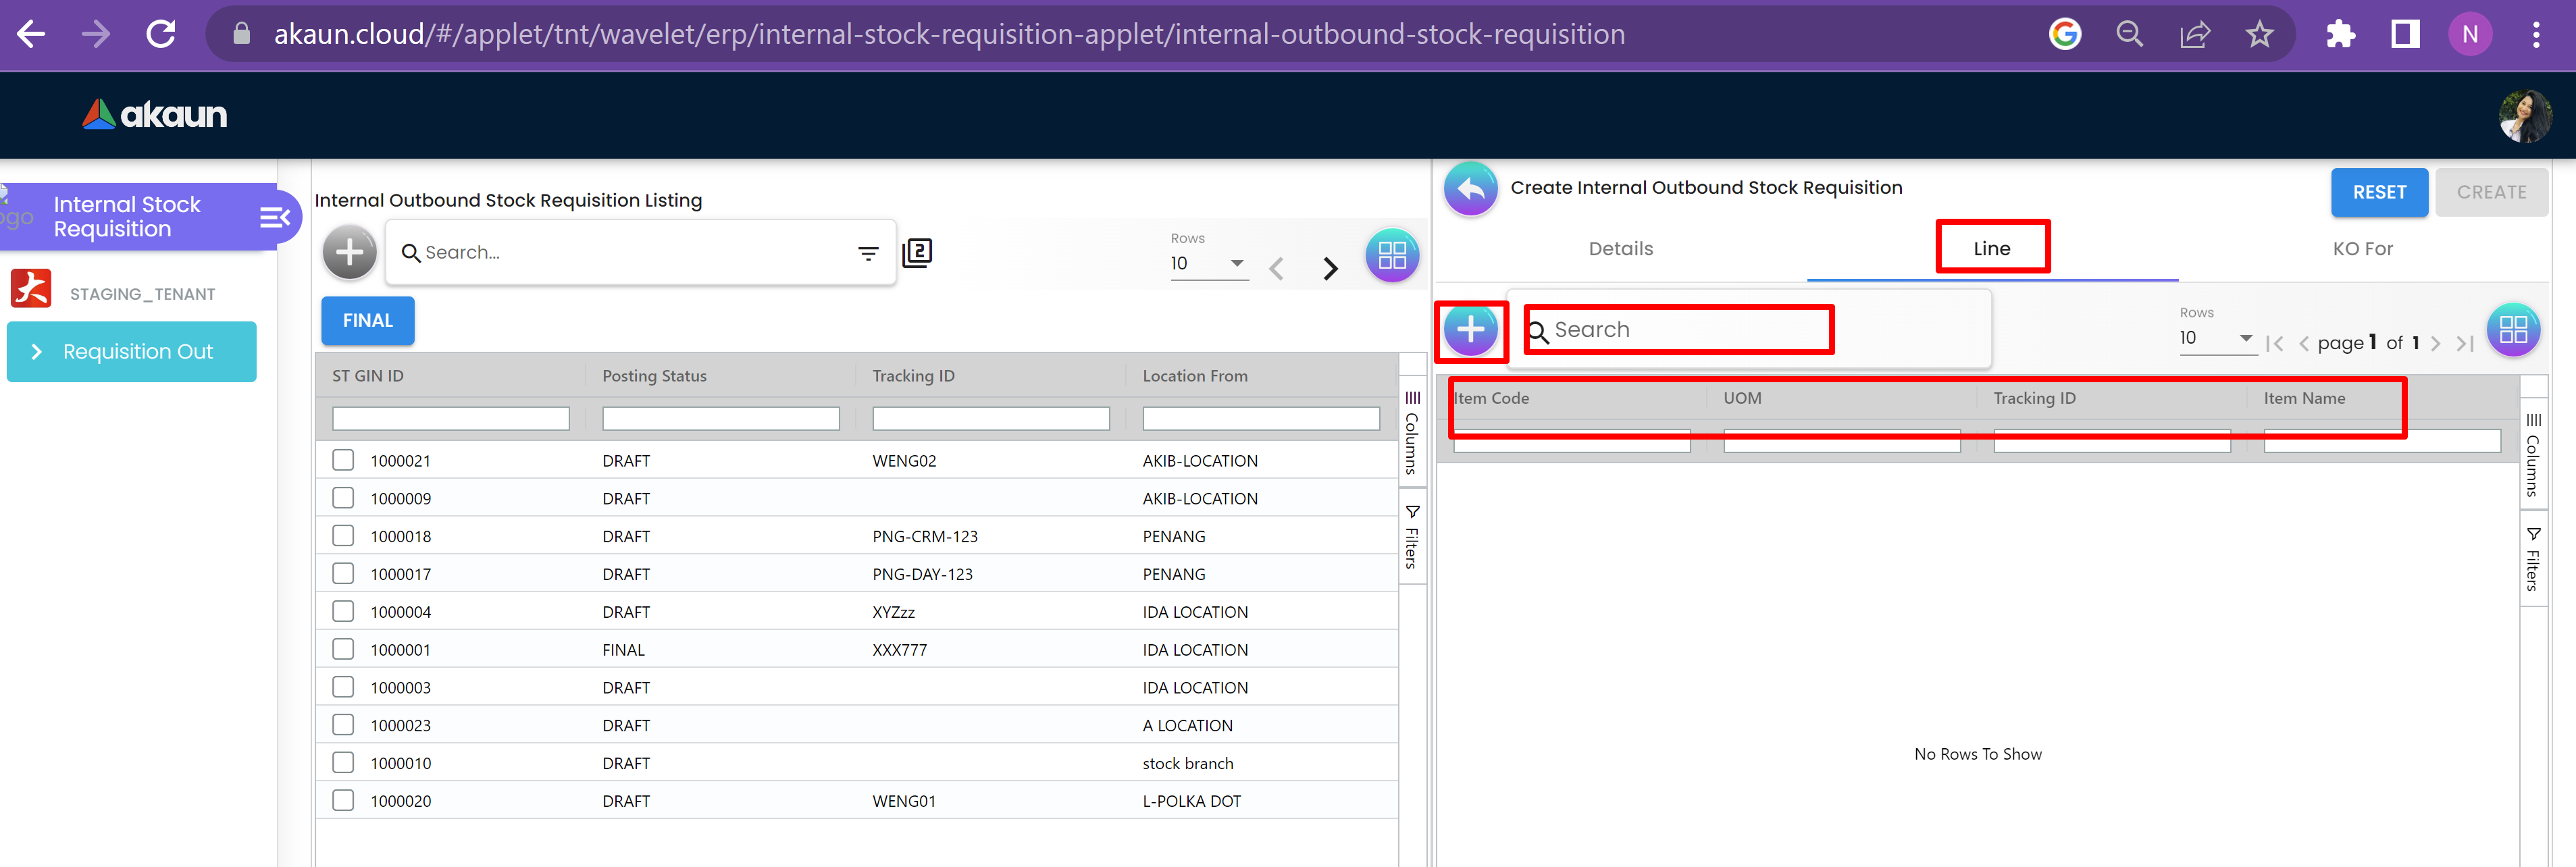
Task: Open the search filter options icon
Action: [x=868, y=254]
